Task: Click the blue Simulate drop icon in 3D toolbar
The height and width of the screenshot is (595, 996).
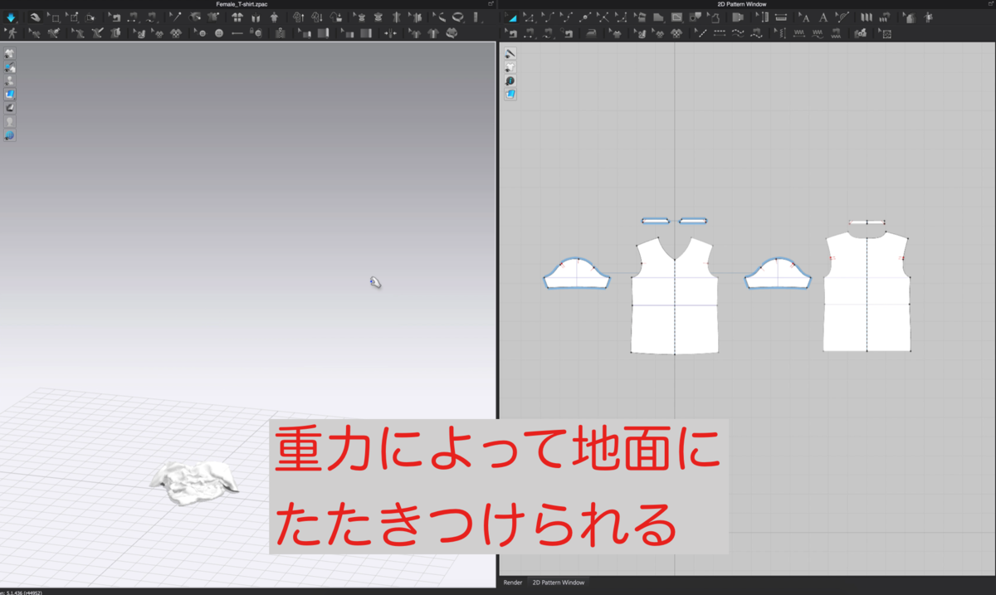Action: [11, 16]
